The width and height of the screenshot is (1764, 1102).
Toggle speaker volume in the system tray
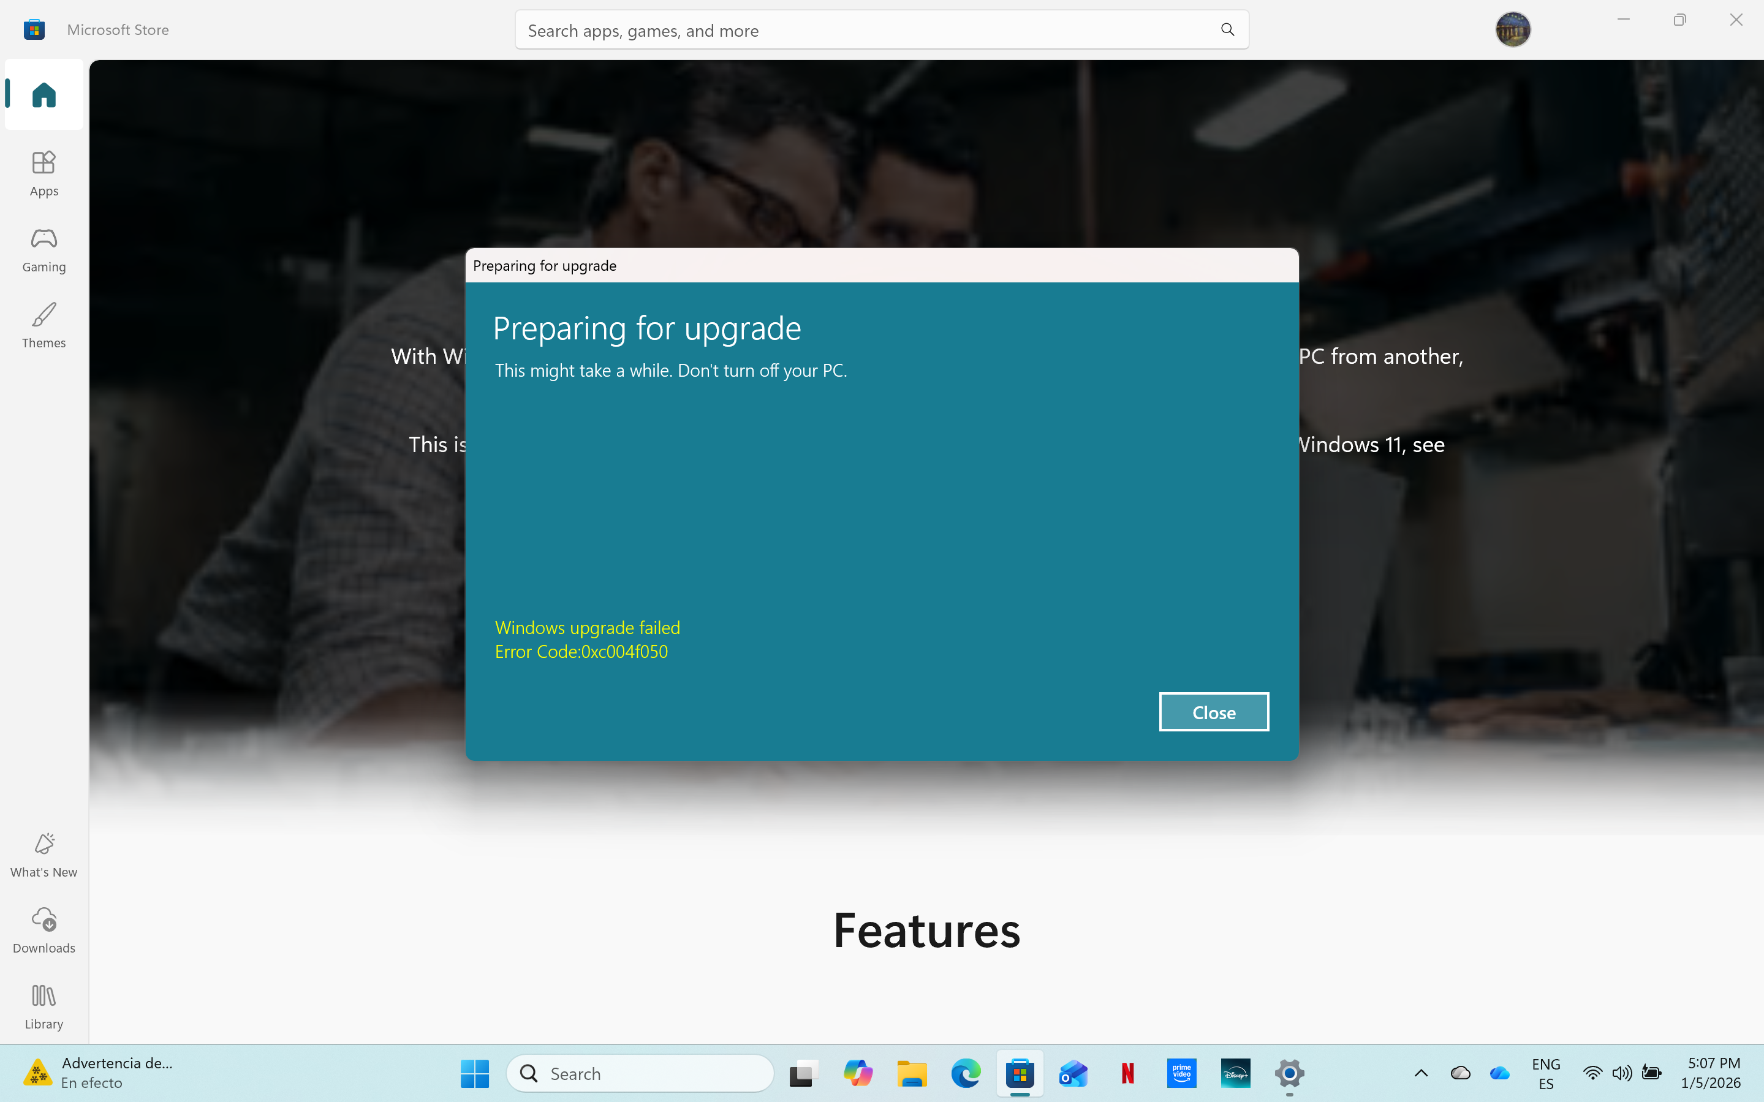click(x=1622, y=1073)
